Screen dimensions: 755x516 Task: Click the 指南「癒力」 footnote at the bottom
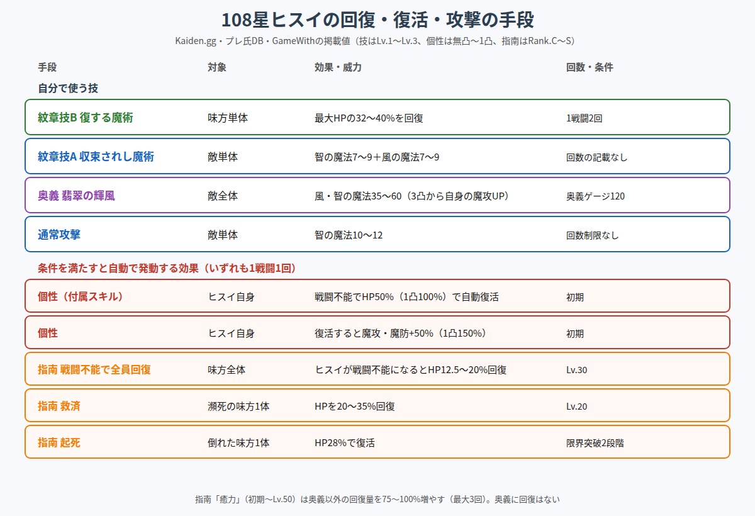tap(377, 499)
